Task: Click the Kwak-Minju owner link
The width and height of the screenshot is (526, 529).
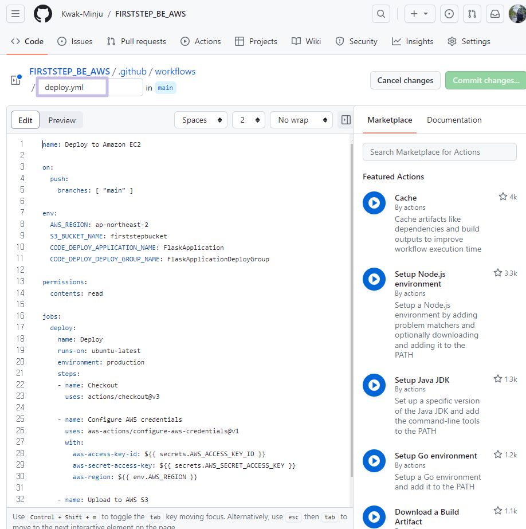Action: 82,14
